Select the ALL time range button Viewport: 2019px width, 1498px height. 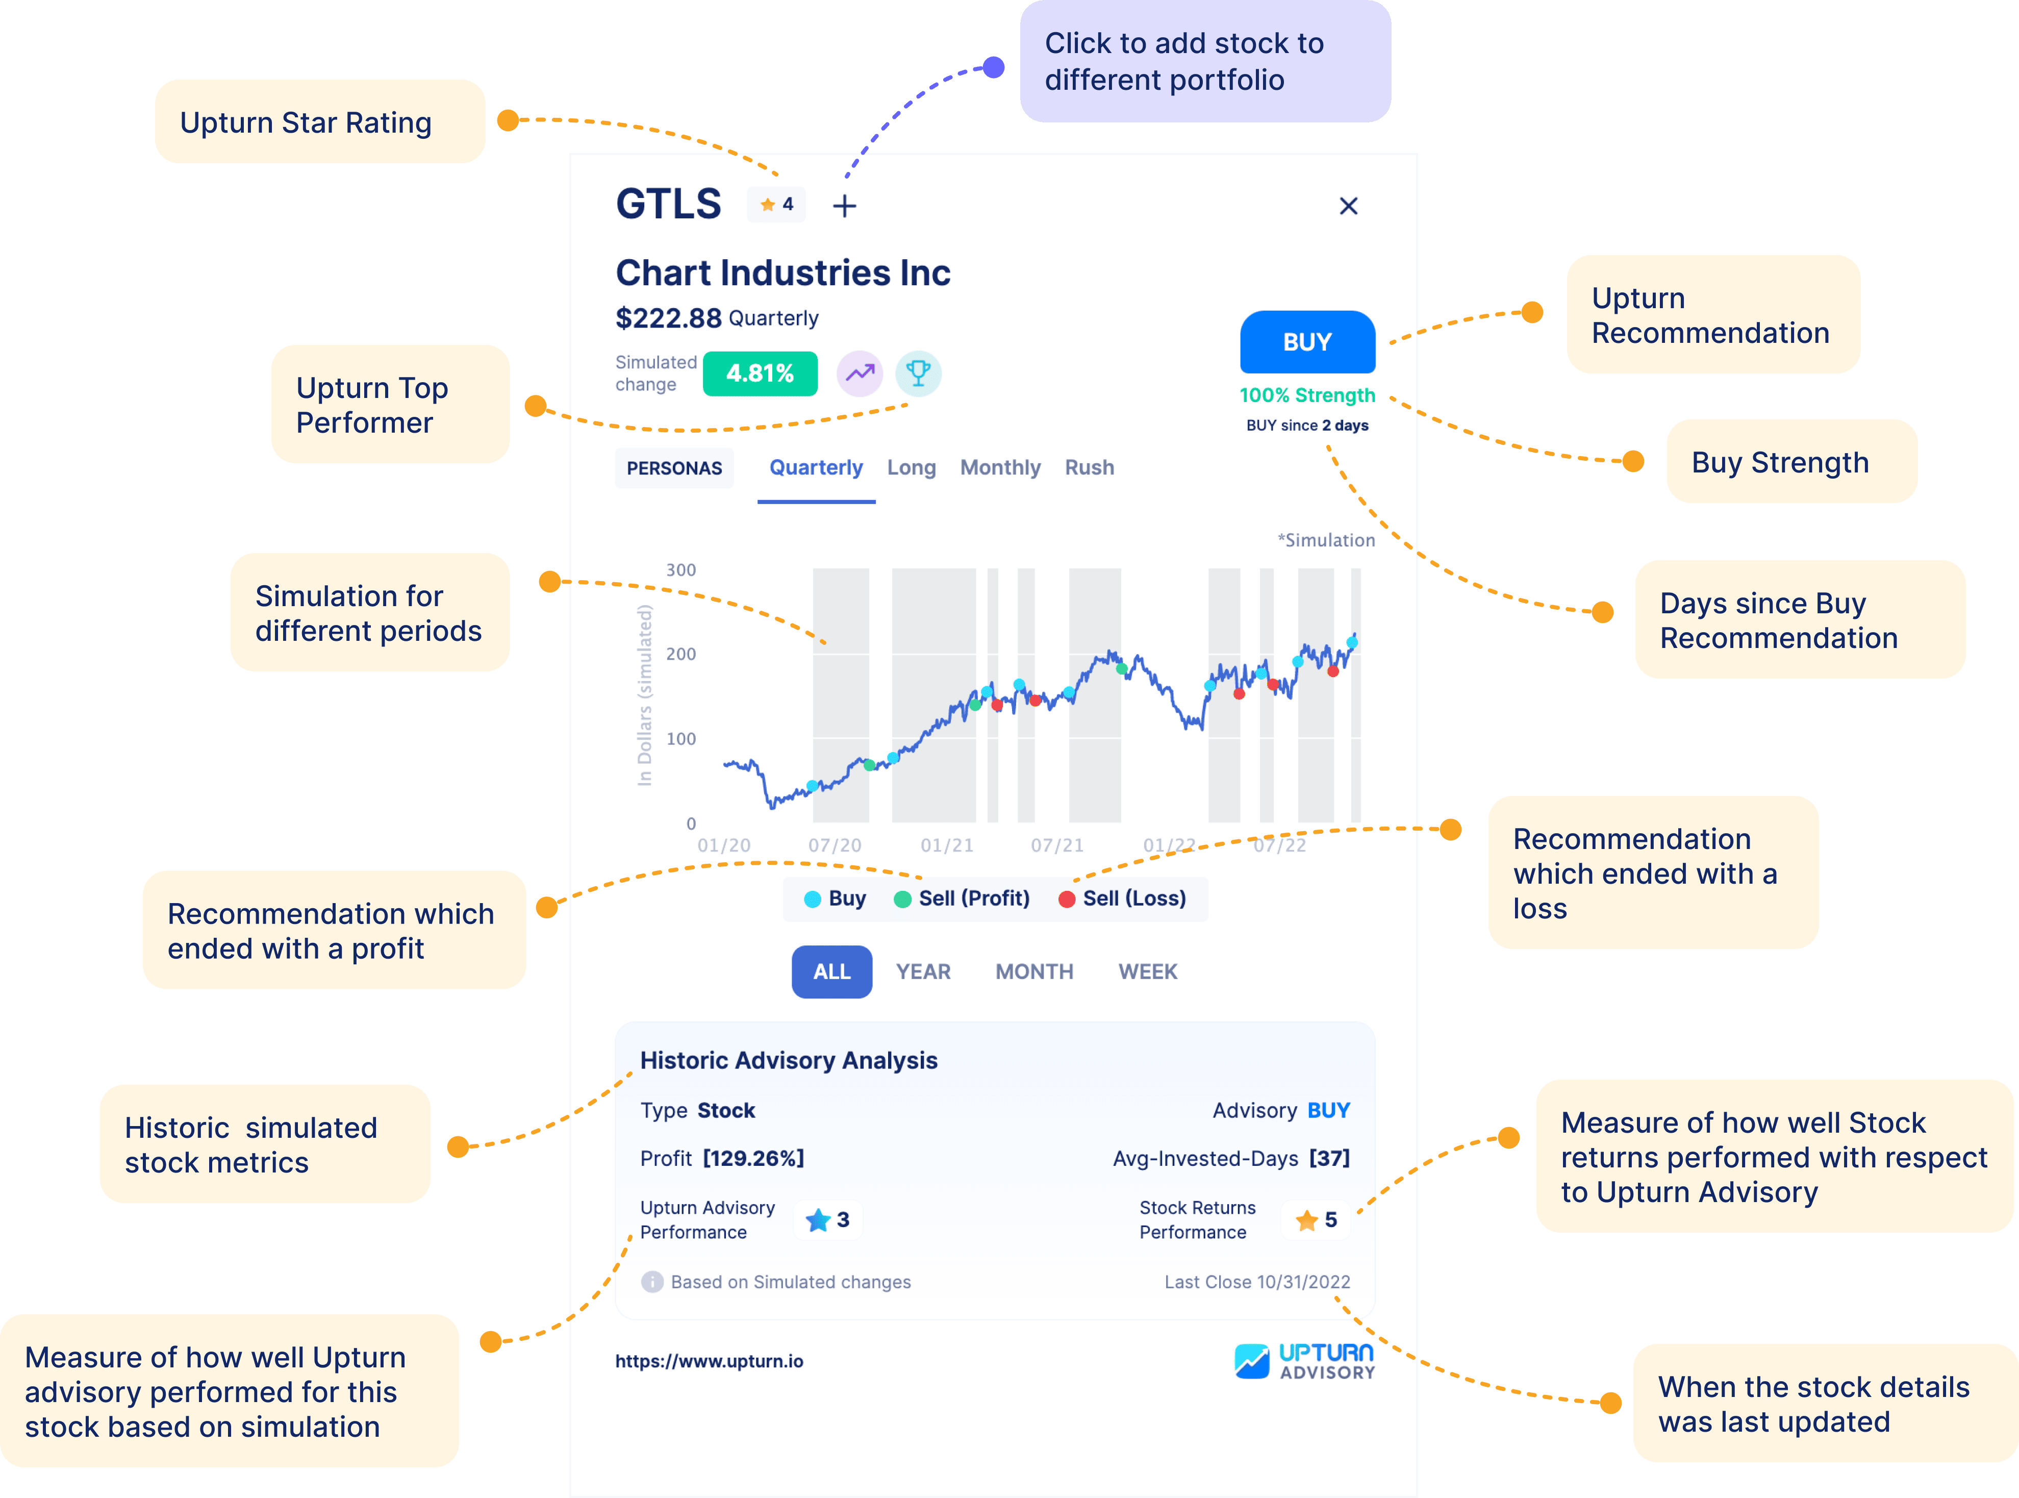(831, 971)
